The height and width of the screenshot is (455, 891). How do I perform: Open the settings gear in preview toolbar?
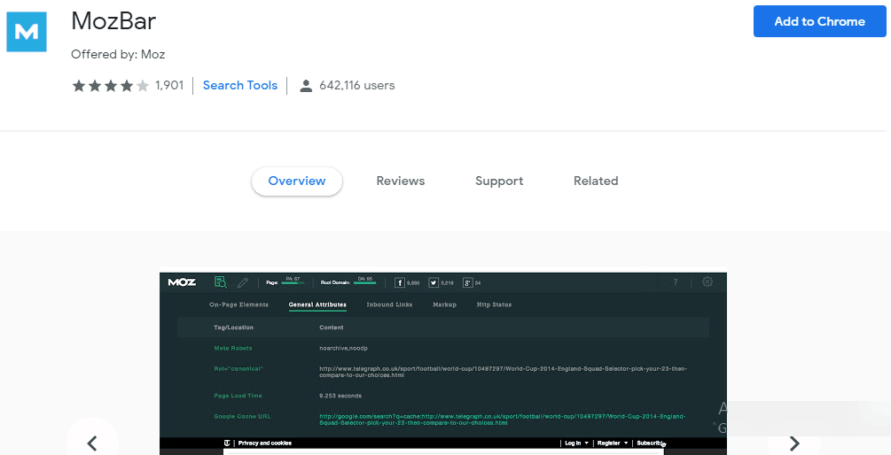click(707, 281)
